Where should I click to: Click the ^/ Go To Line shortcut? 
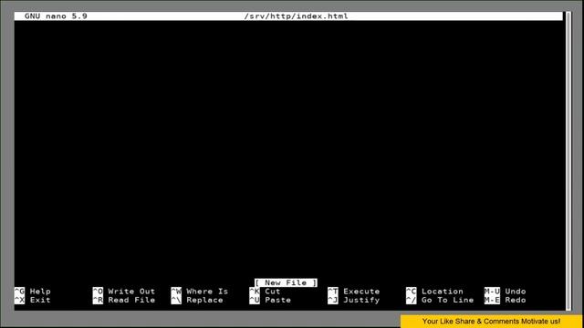[440, 300]
